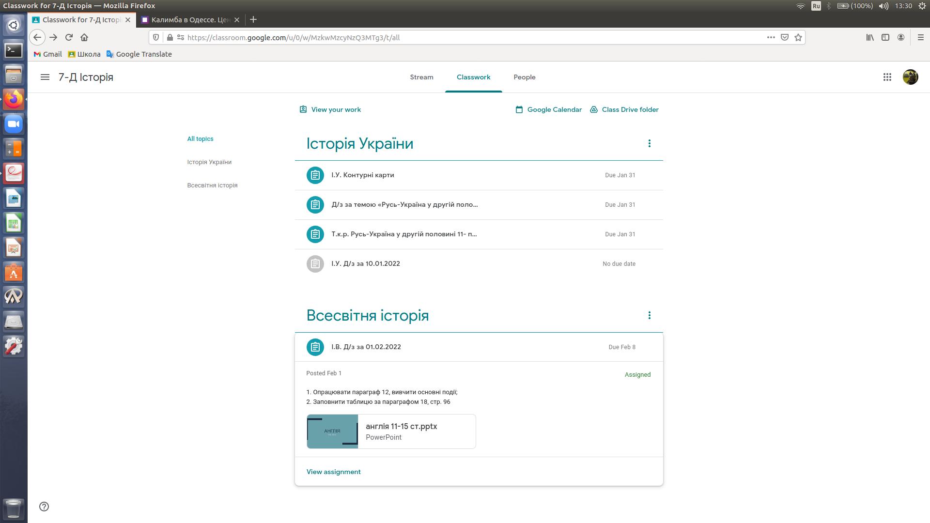Open the Google apps grid
Viewport: 930px width, 523px height.
887,77
